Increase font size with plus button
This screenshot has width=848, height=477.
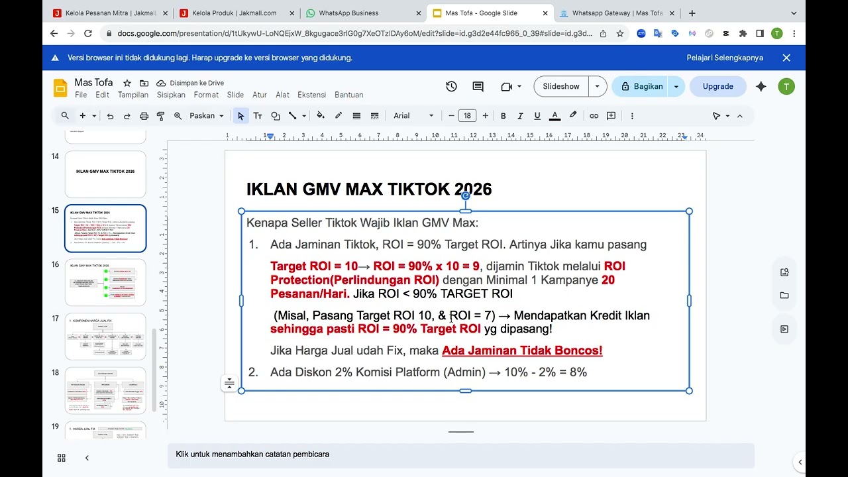pos(485,116)
